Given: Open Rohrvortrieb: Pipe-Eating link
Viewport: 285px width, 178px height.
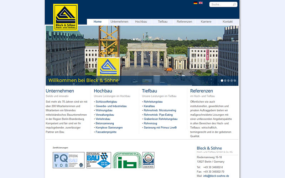Looking at the screenshot, I should (x=158, y=115).
